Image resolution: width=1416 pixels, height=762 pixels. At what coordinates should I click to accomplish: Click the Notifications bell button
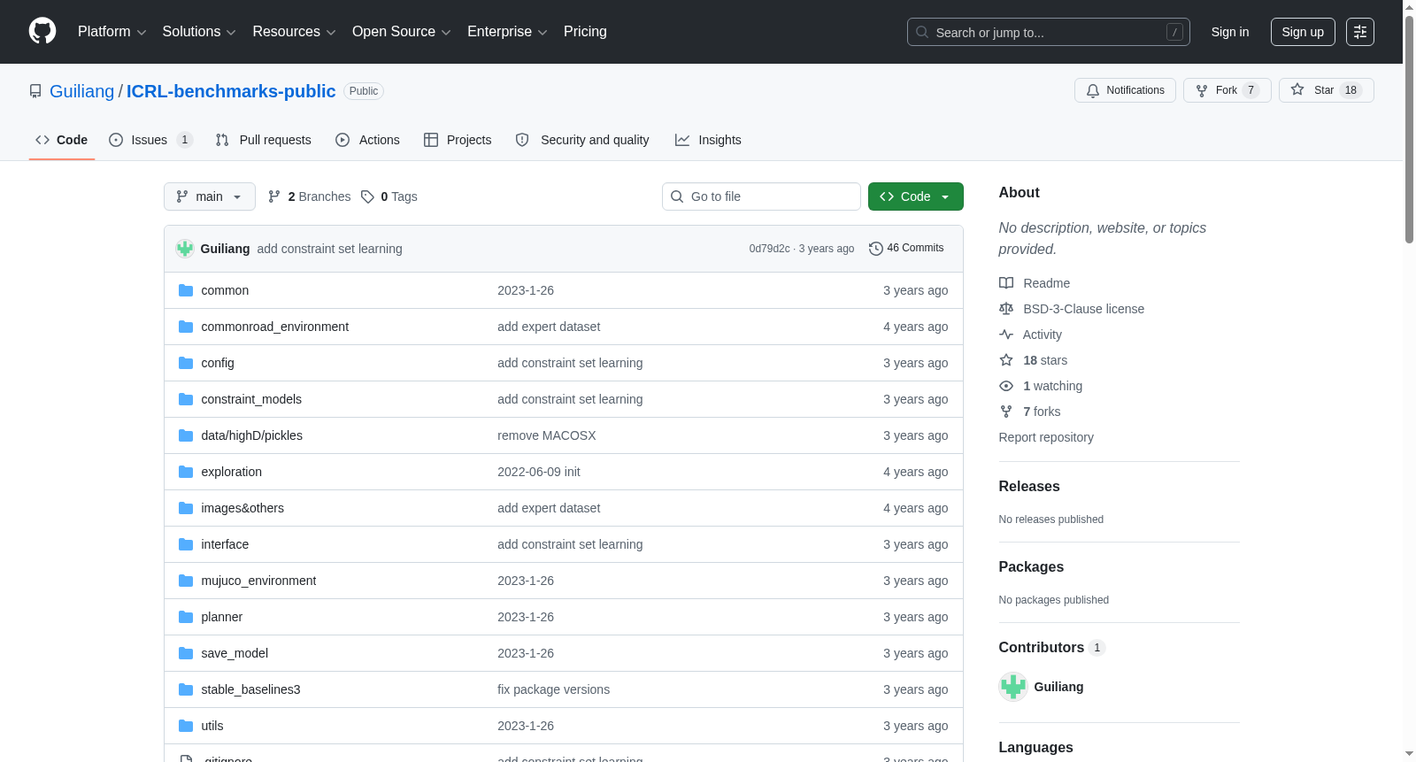click(1125, 90)
